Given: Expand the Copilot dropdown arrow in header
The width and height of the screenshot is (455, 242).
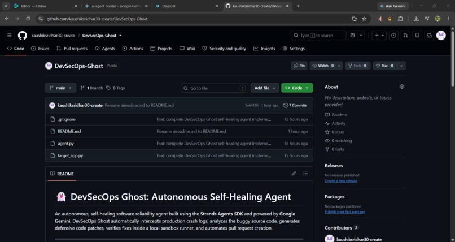Looking at the screenshot, I should [x=361, y=36].
